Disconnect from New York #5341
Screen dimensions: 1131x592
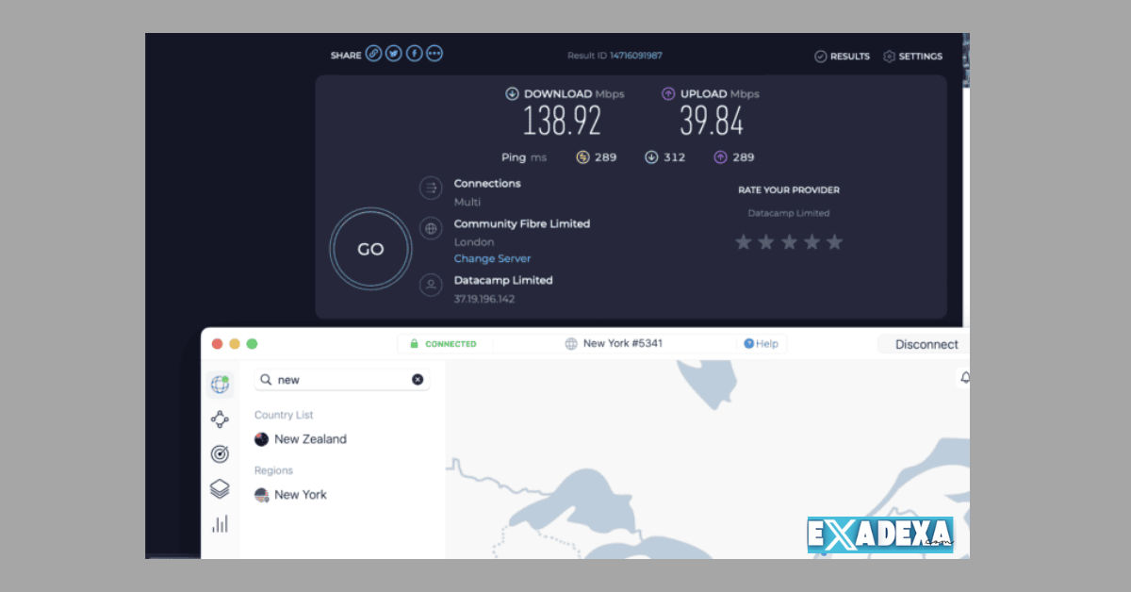(926, 343)
